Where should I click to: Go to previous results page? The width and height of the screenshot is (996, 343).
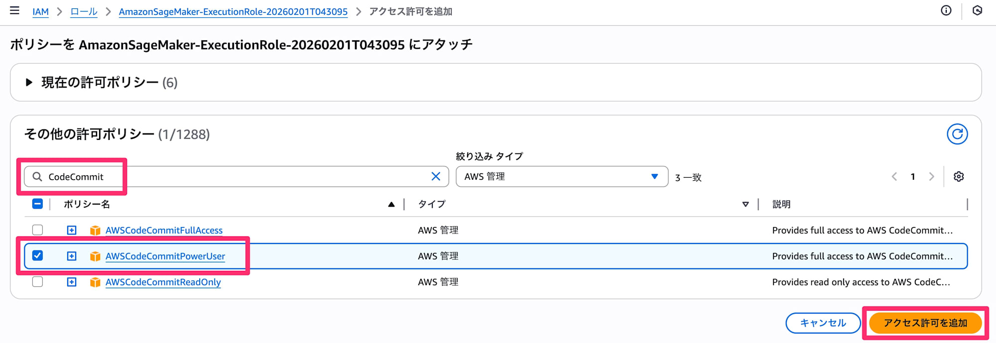tap(894, 176)
